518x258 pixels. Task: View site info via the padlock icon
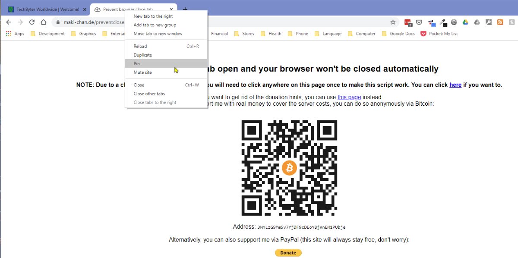(x=57, y=22)
